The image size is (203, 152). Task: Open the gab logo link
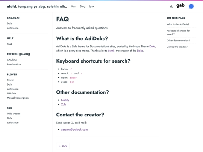click(180, 6)
